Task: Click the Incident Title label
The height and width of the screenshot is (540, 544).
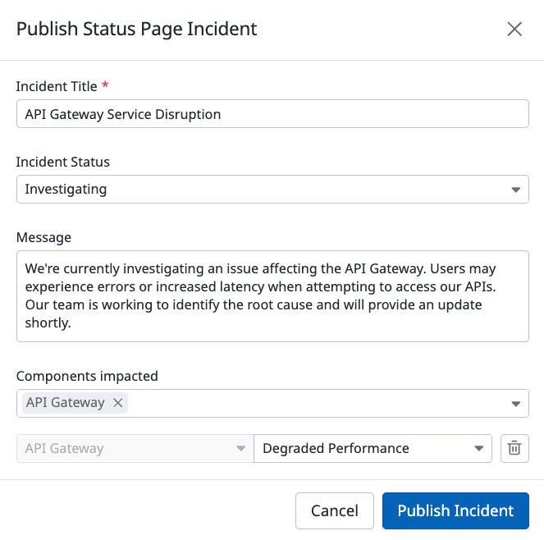Action: coord(56,86)
